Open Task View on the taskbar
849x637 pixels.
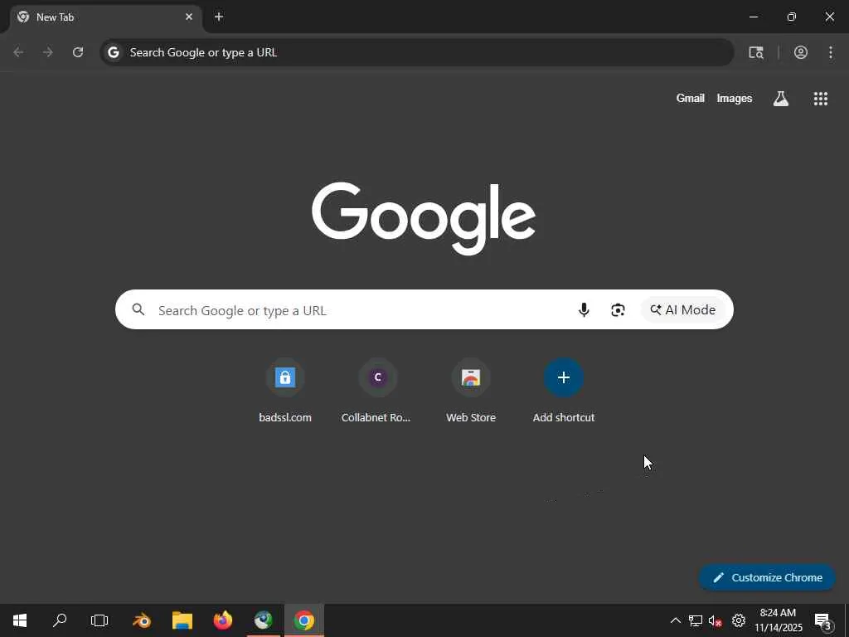[x=99, y=620]
